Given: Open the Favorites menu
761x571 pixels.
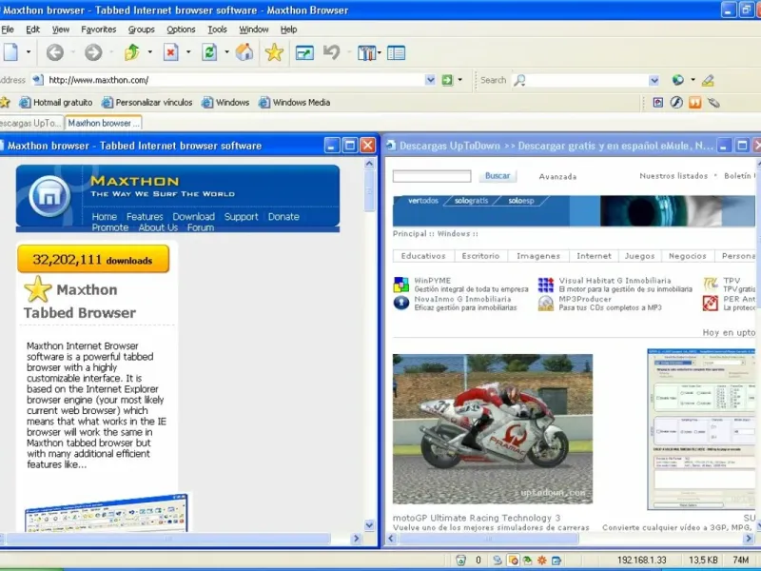Looking at the screenshot, I should point(99,30).
